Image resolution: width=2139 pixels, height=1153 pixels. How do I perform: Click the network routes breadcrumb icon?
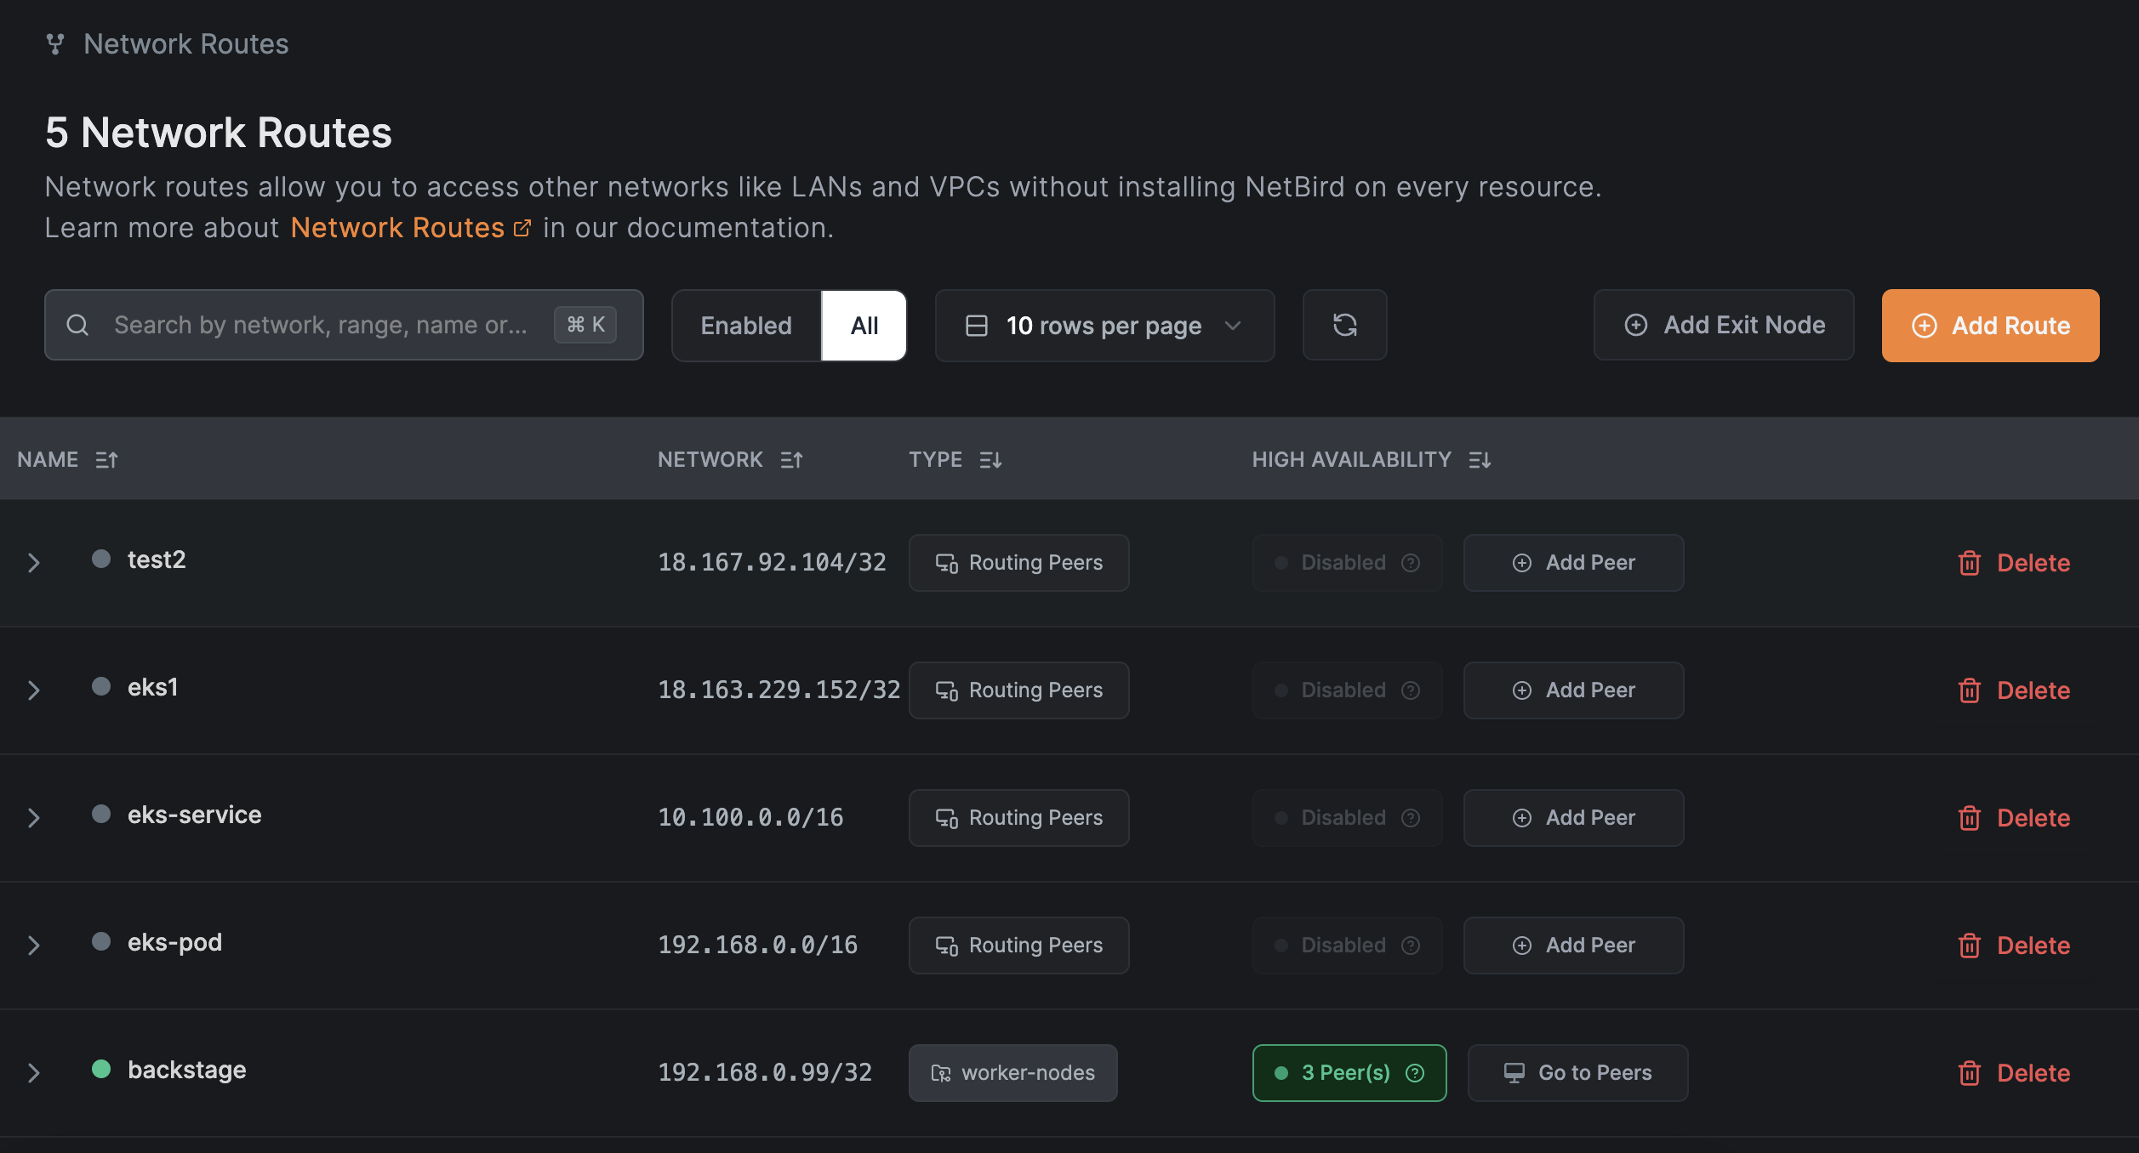[x=55, y=44]
